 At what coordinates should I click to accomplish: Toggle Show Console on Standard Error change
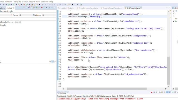pos(169,92)
